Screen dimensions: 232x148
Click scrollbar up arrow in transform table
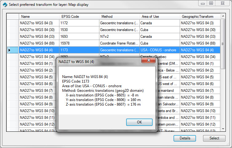coord(223,16)
